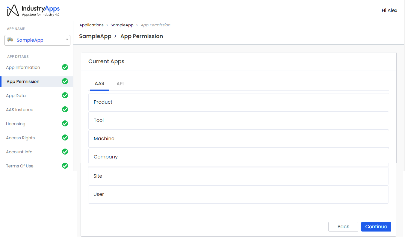Open App Information in the sidebar
This screenshot has height=248, width=405.
(x=23, y=67)
